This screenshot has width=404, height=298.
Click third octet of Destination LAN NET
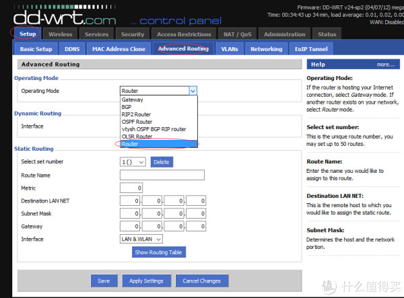point(174,200)
